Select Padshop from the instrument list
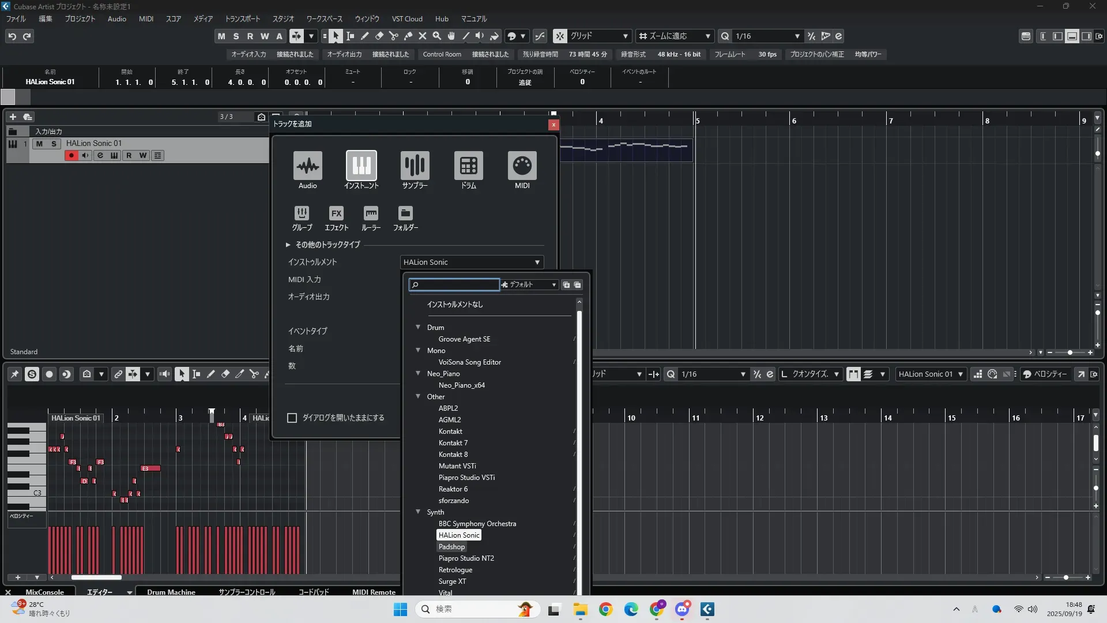 click(451, 547)
